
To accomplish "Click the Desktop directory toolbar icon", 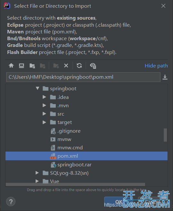I will pyautogui.click(x=22, y=66).
